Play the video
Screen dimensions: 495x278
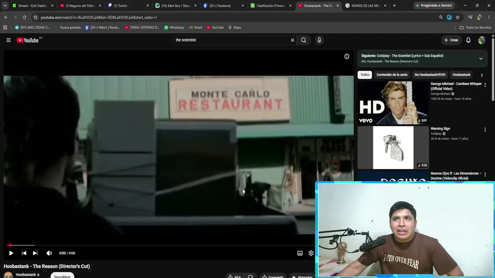click(x=11, y=253)
